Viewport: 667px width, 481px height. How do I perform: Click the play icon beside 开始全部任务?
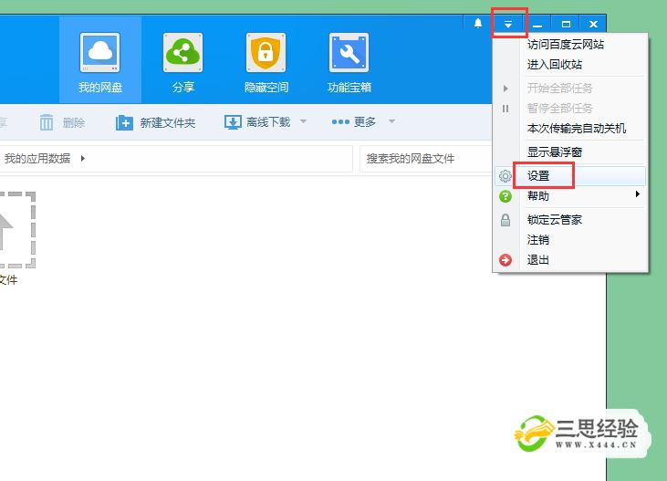pyautogui.click(x=505, y=89)
